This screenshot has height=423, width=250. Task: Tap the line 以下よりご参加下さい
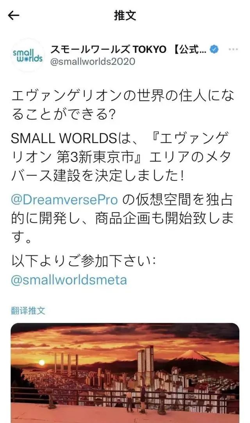point(83,260)
